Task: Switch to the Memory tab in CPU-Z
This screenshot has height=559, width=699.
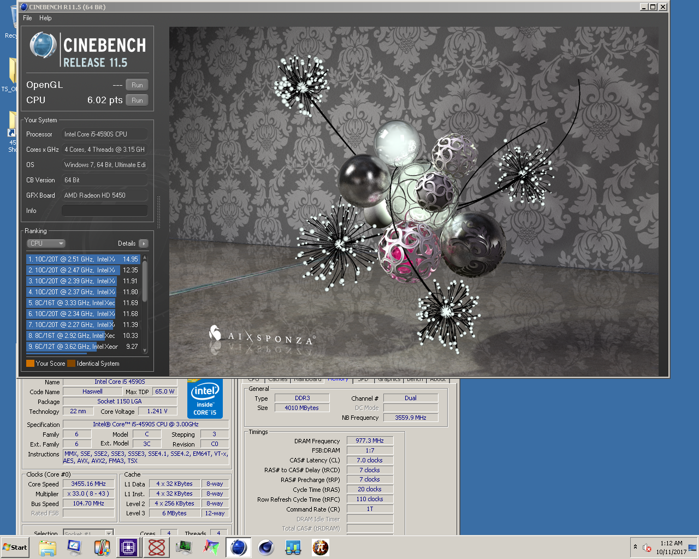Action: 338,379
